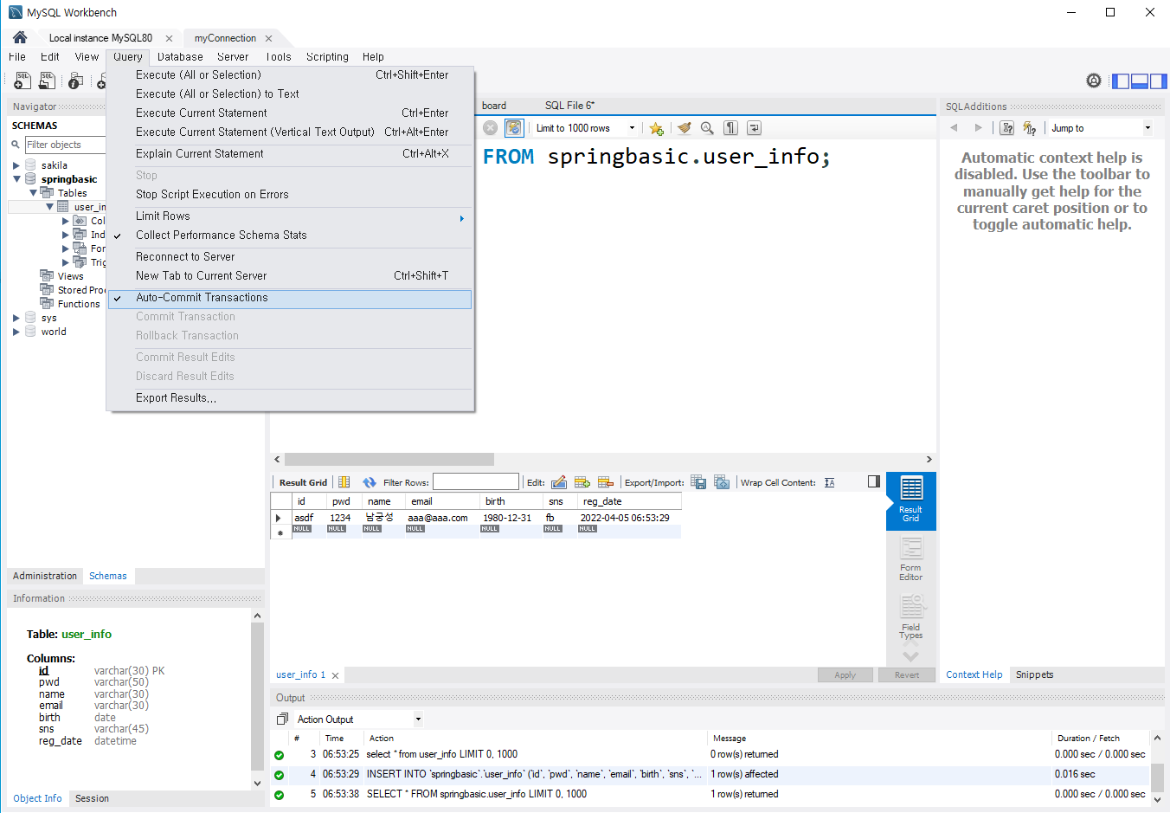Toggle result side panel visibility icon
Image resolution: width=1170 pixels, height=813 pixels.
point(874,481)
